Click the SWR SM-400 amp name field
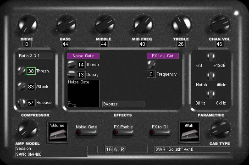This screenshot has width=249, height=165. point(51,154)
